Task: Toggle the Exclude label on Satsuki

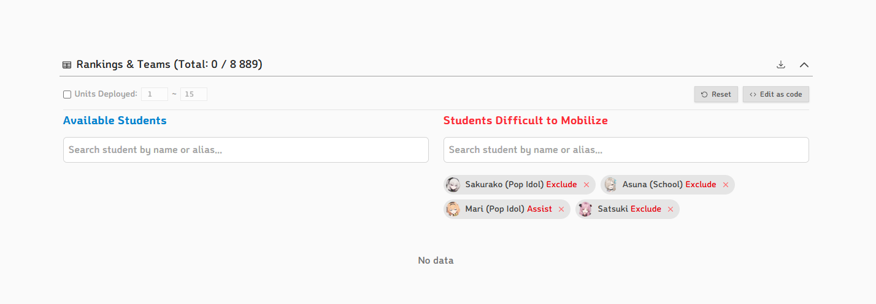Action: (x=646, y=209)
